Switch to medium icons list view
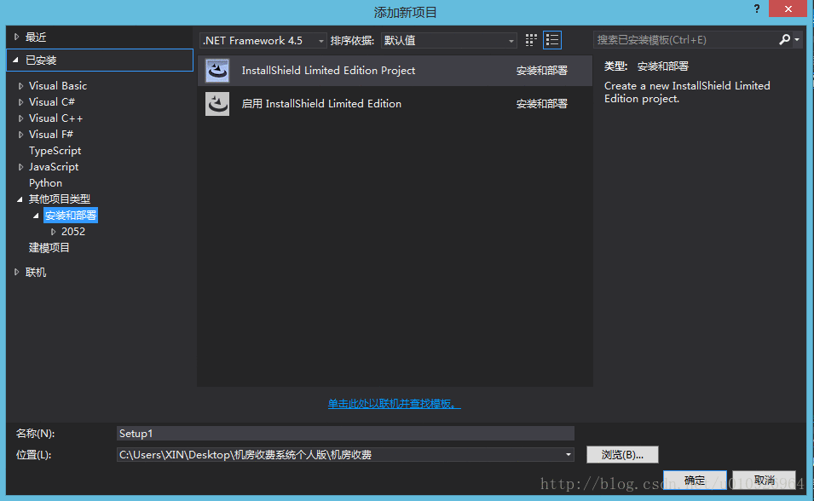814x501 pixels. pos(551,40)
